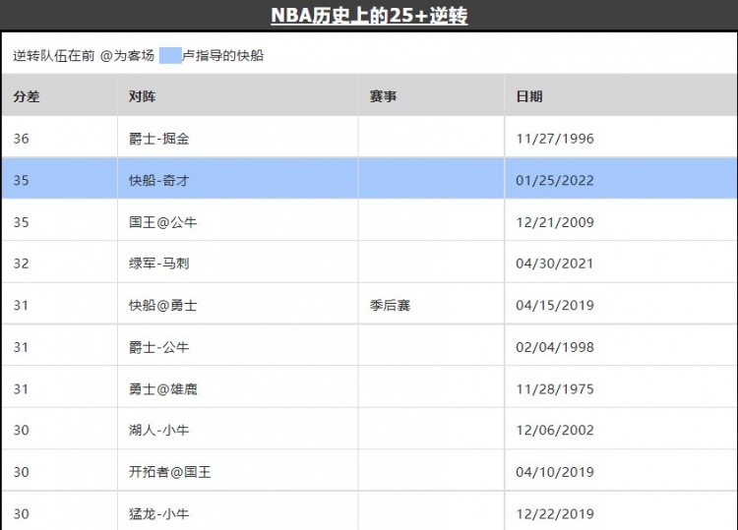
Task: Select the date 12/22/2019
Action: pyautogui.click(x=555, y=513)
